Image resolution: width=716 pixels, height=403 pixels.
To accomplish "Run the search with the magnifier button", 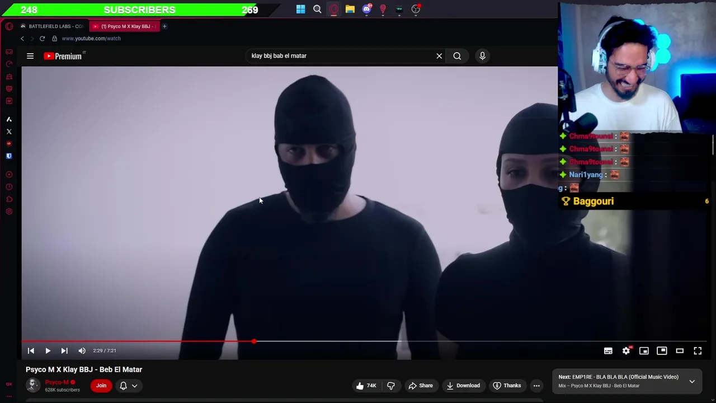I will (x=457, y=56).
